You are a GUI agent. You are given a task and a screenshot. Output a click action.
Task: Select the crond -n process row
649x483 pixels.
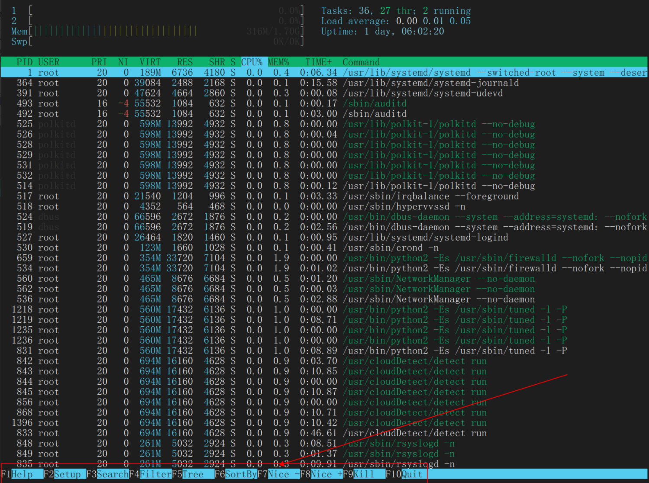(324, 248)
